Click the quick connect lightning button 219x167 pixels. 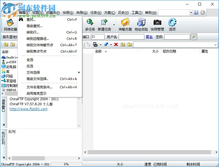[194, 37]
